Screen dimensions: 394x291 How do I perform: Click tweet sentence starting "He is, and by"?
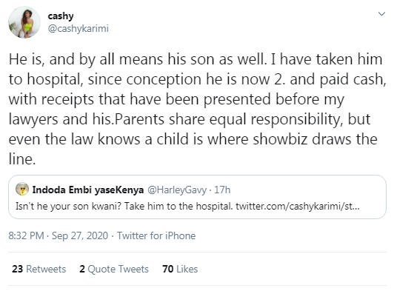138,59
